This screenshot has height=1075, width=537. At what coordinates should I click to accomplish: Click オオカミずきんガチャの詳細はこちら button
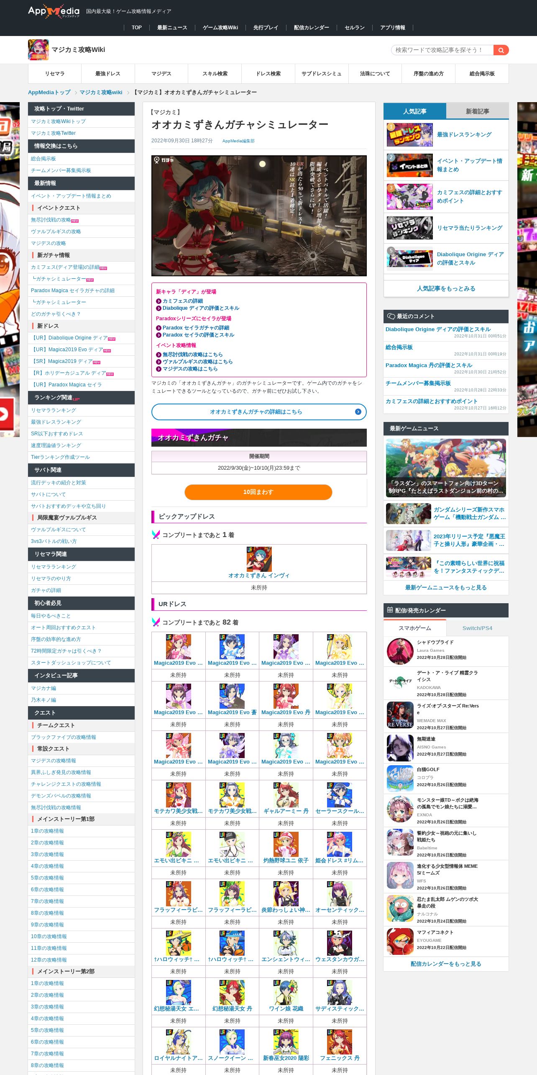point(259,411)
